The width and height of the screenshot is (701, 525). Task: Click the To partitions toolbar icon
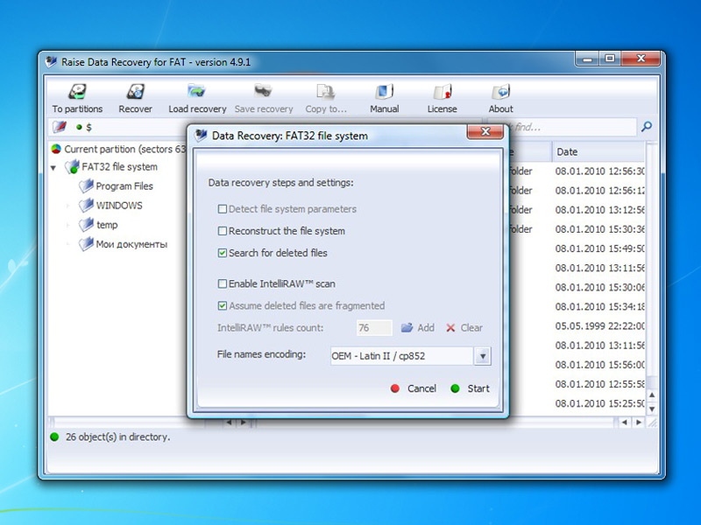pos(77,92)
